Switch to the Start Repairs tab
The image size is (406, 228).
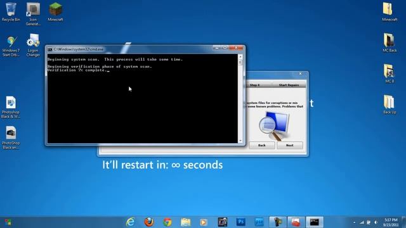pyautogui.click(x=289, y=85)
